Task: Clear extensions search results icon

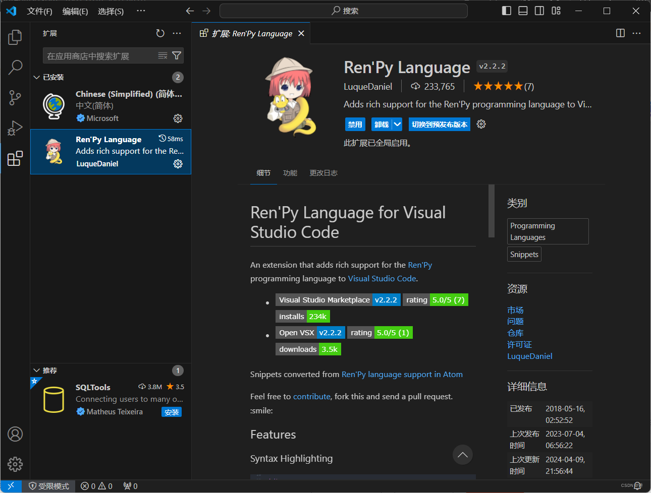Action: 162,55
